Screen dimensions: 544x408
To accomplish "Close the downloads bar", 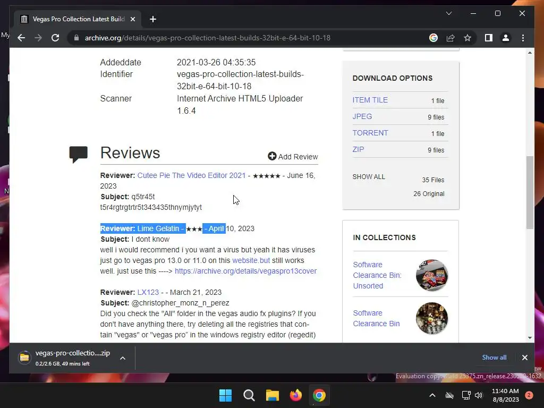I will tap(524, 358).
